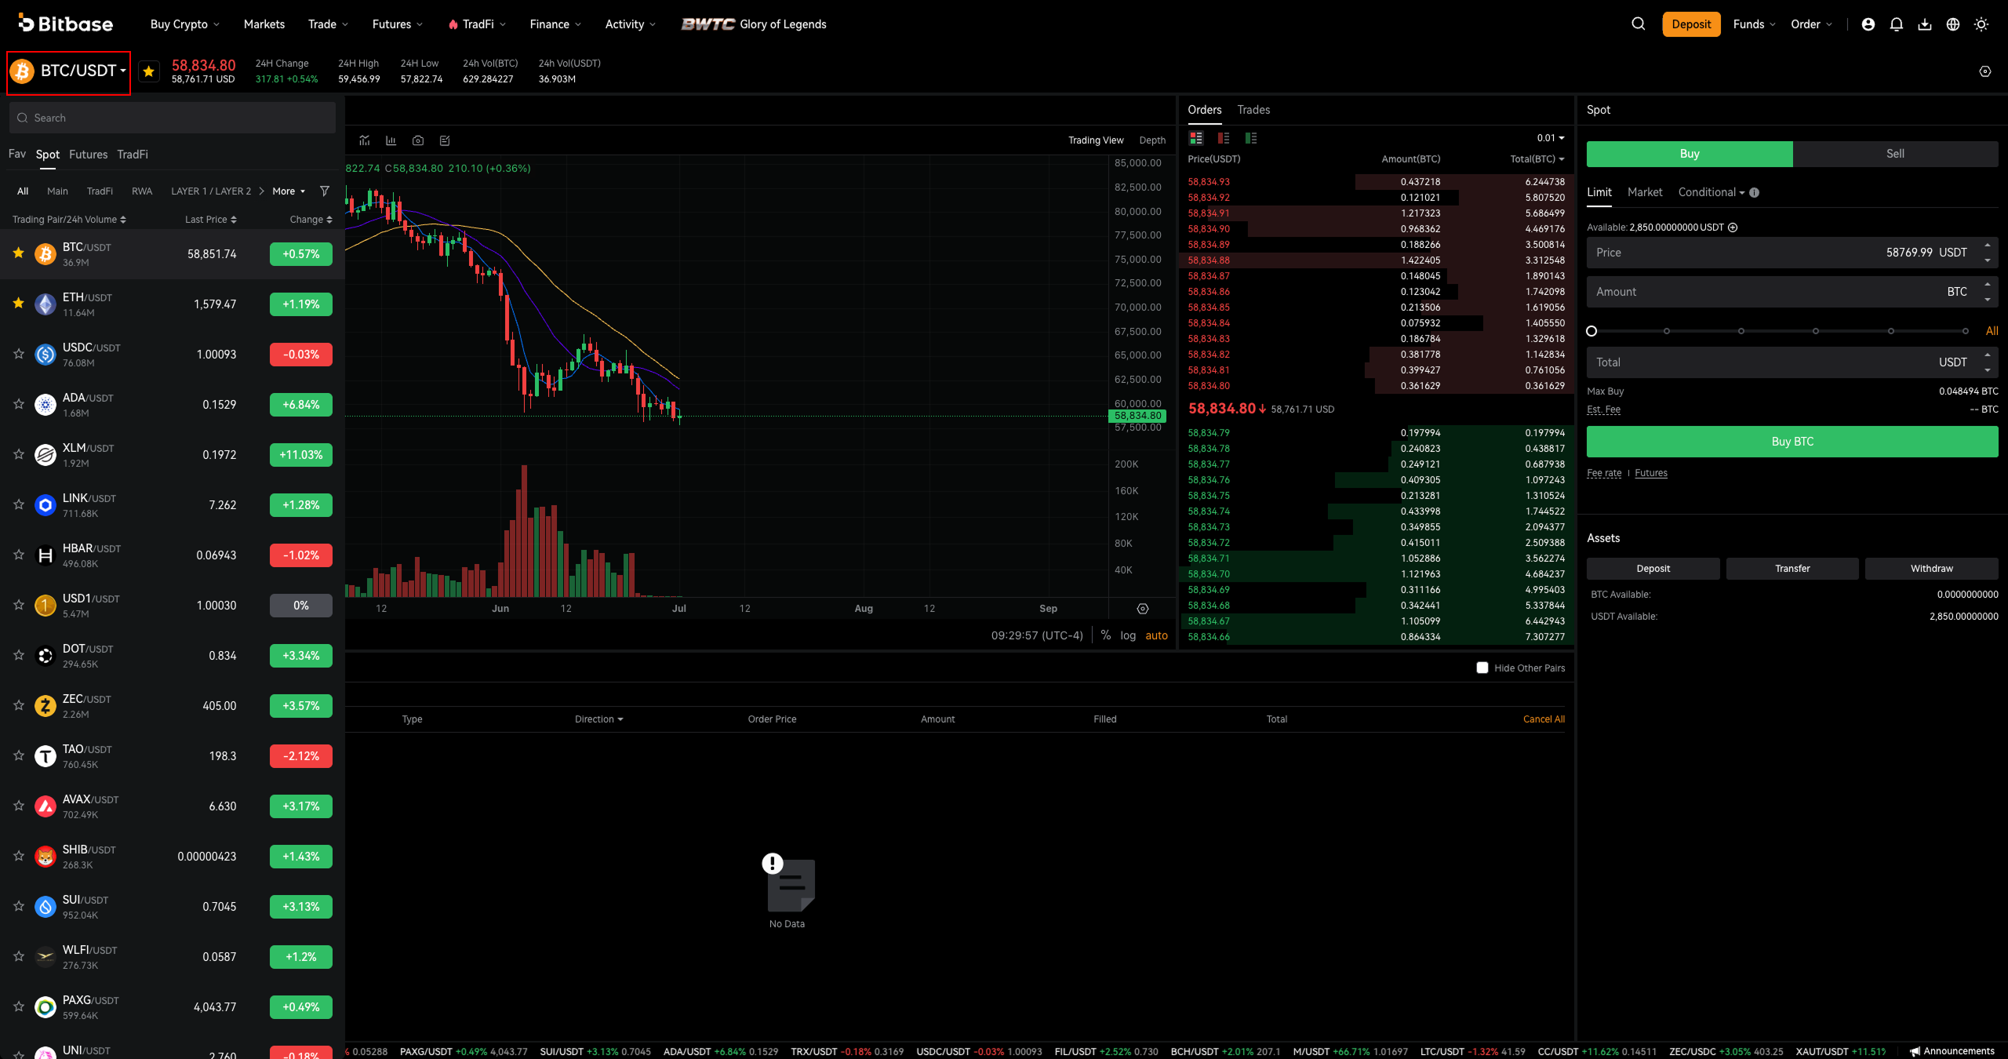Toggle light theme sun icon
This screenshot has width=2008, height=1059.
pos(1981,24)
